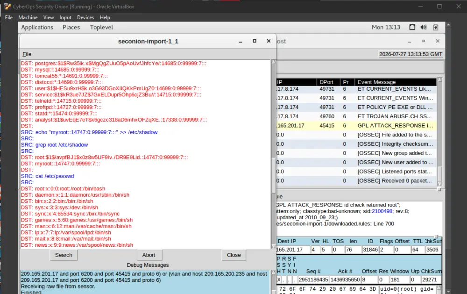Click the Abort button in transcript window

[149, 255]
